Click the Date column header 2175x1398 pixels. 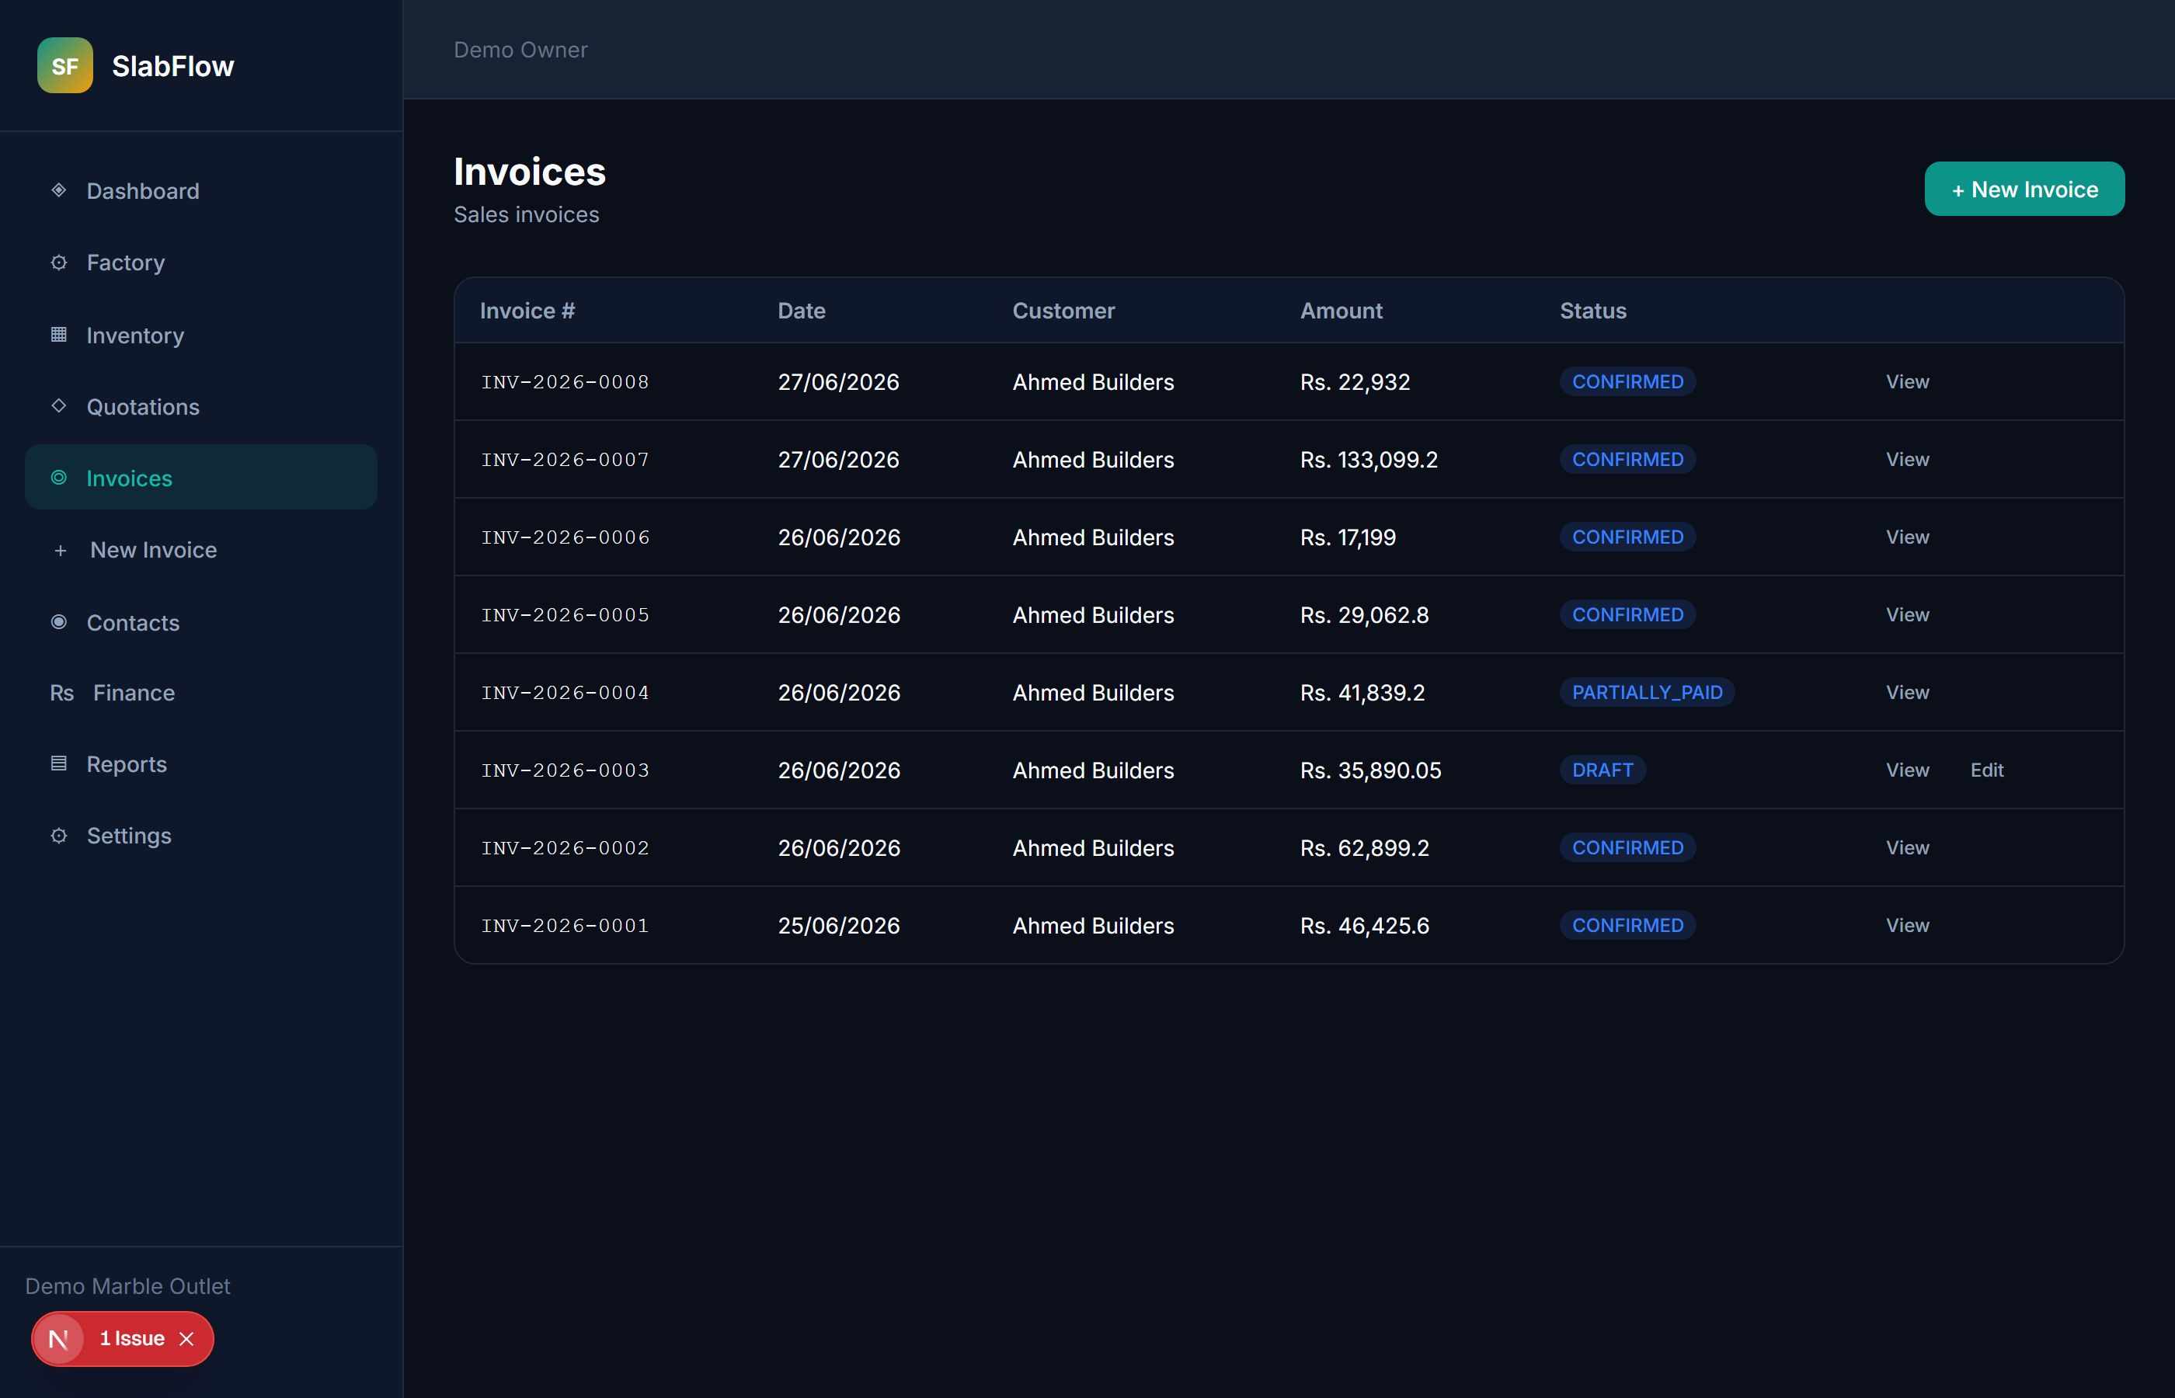pos(802,311)
